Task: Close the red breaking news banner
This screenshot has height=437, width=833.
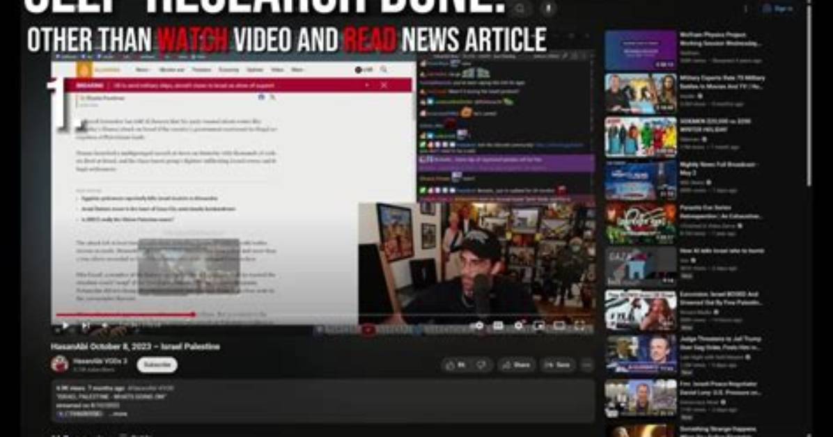Action: pyautogui.click(x=384, y=85)
